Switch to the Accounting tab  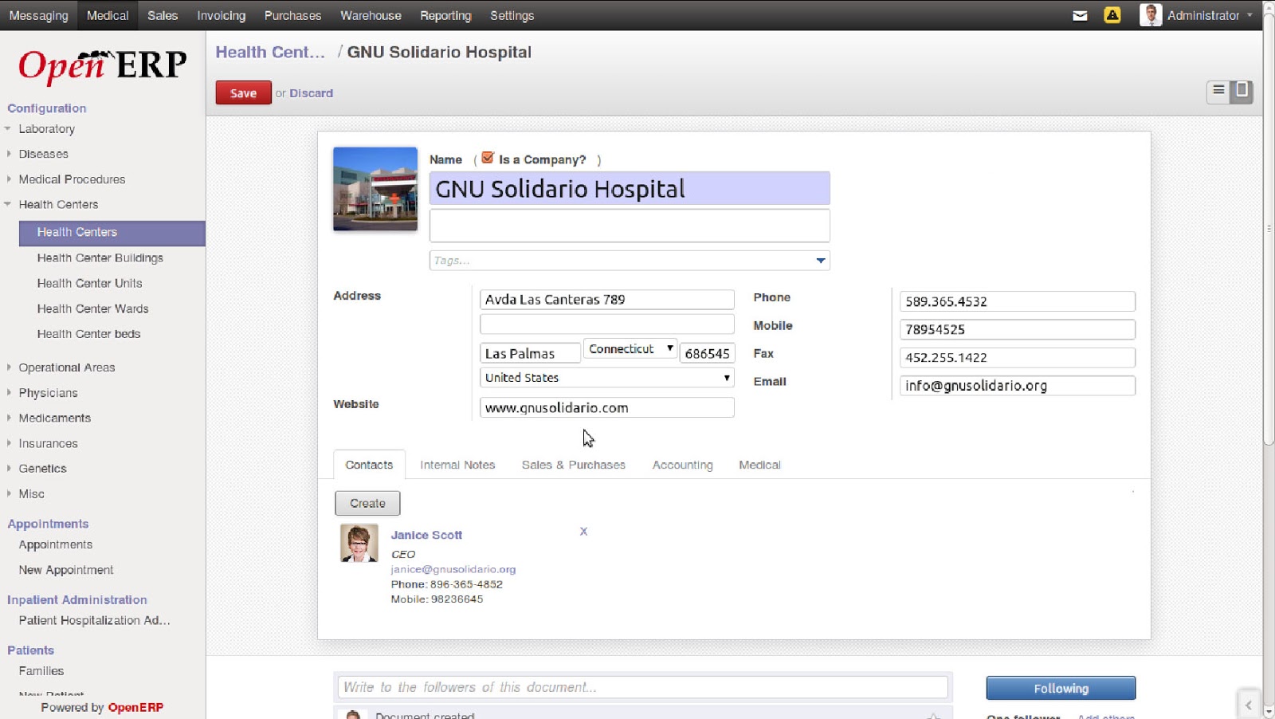(683, 465)
